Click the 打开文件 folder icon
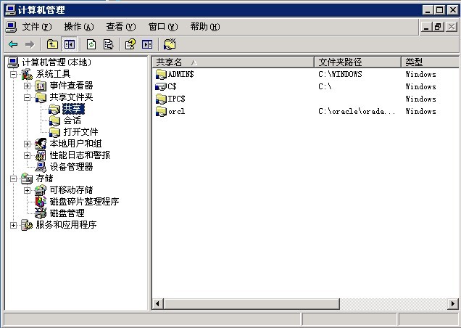Viewport: 461px width, 328px height. (54, 132)
